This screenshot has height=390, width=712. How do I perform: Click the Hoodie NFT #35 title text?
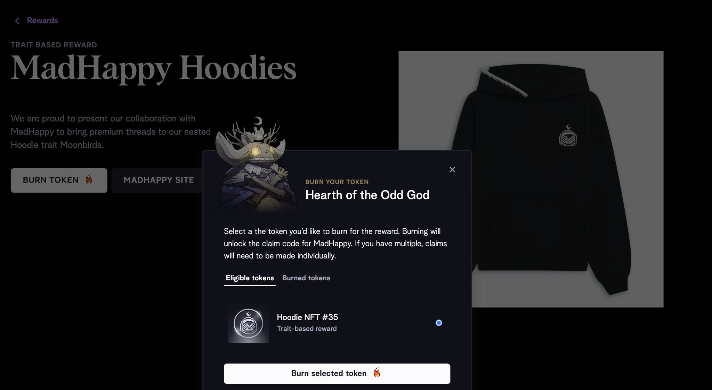coord(307,317)
